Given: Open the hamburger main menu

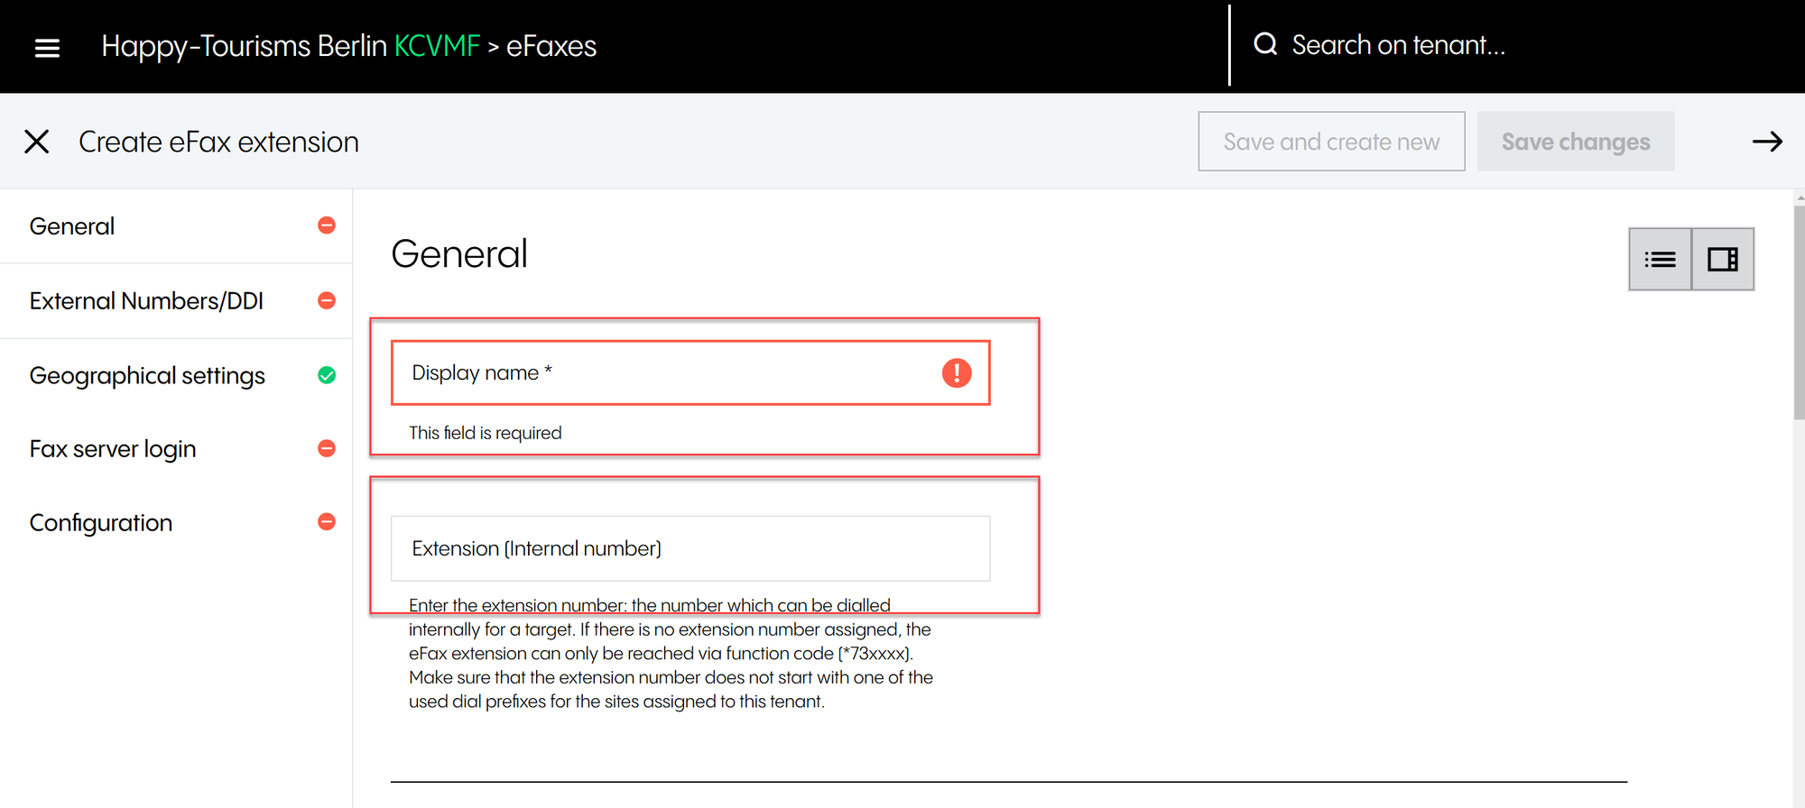Looking at the screenshot, I should [x=47, y=48].
